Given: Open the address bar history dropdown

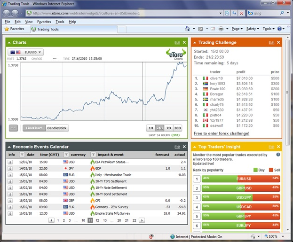Looking at the screenshot, I should point(221,13).
